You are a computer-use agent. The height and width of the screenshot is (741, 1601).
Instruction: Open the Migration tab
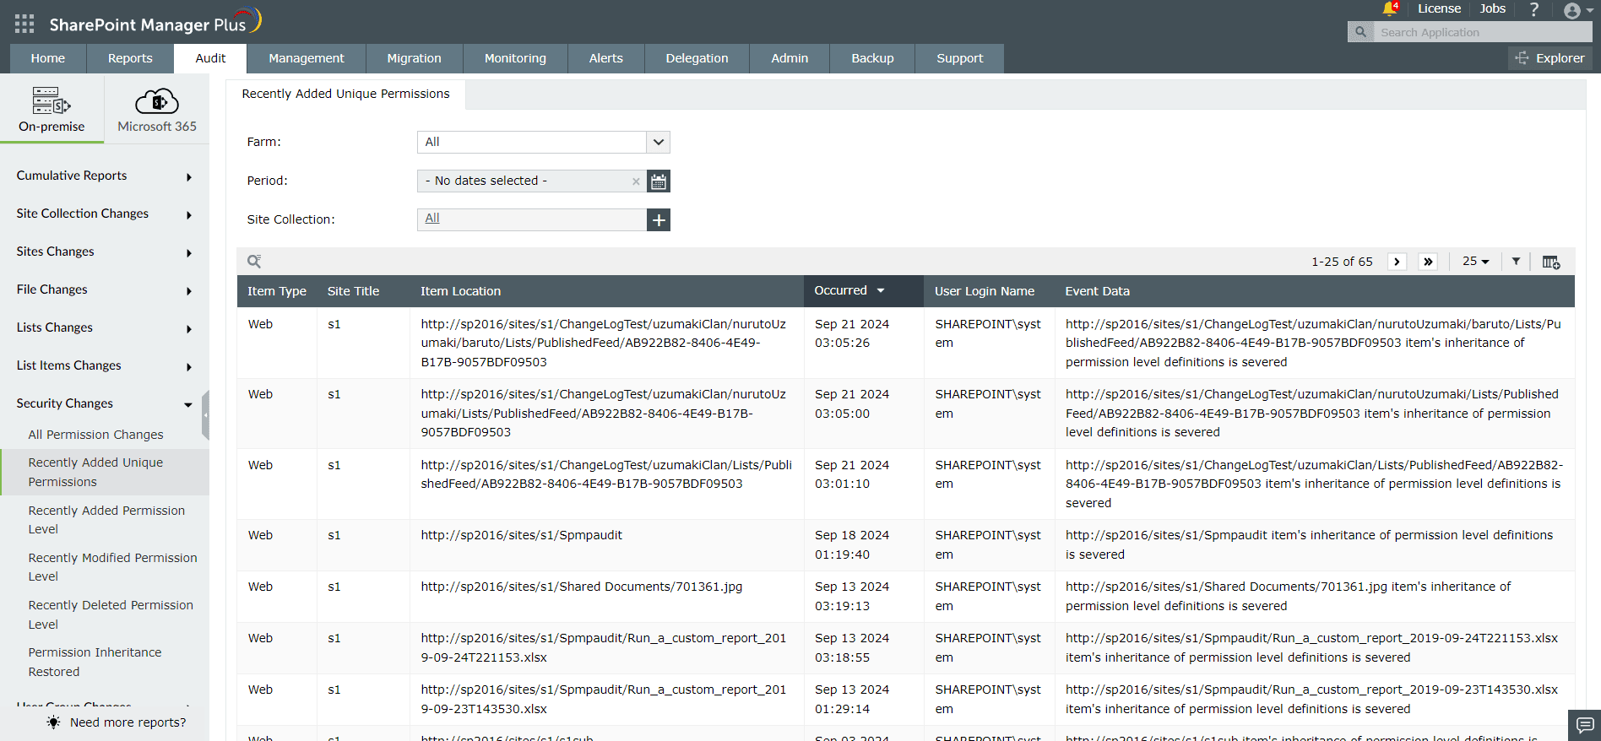(414, 58)
